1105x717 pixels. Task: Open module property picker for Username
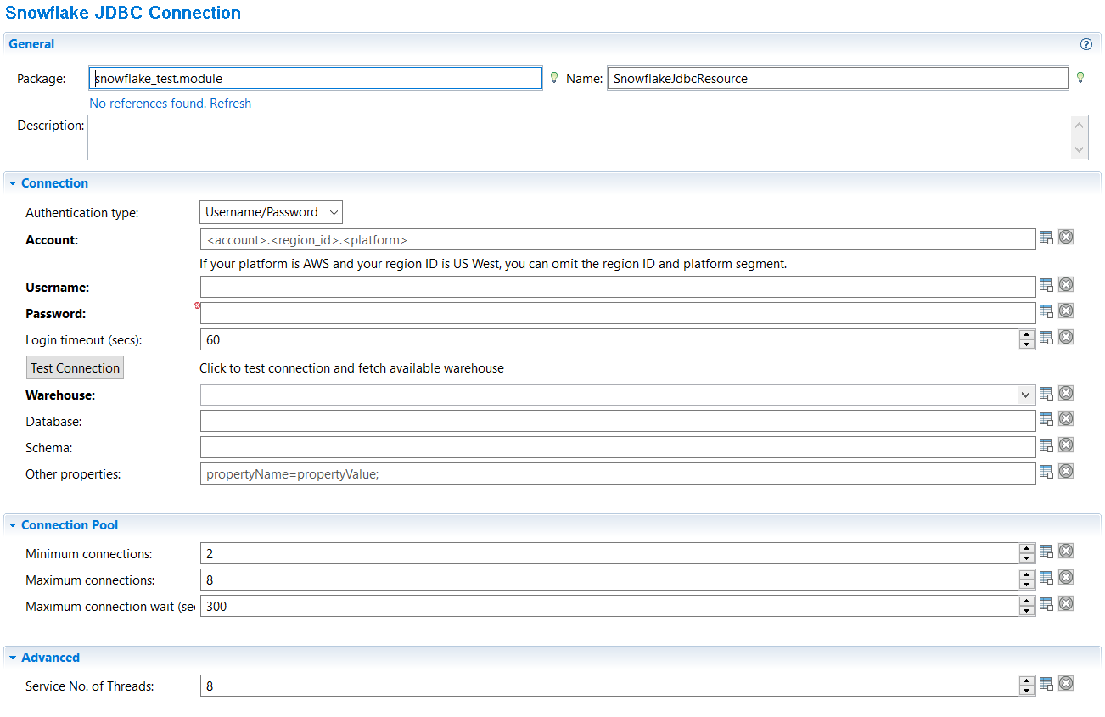point(1046,286)
